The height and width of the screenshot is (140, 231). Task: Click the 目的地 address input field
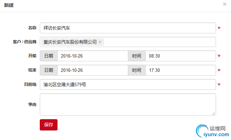click(x=128, y=84)
